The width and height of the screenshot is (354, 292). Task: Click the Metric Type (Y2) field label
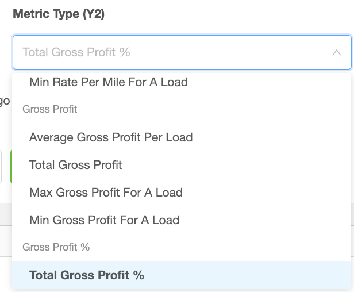pos(59,14)
